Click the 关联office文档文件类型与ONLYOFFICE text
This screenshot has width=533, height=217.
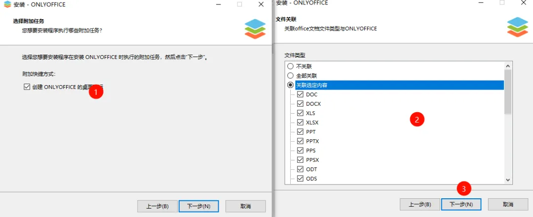(x=330, y=29)
